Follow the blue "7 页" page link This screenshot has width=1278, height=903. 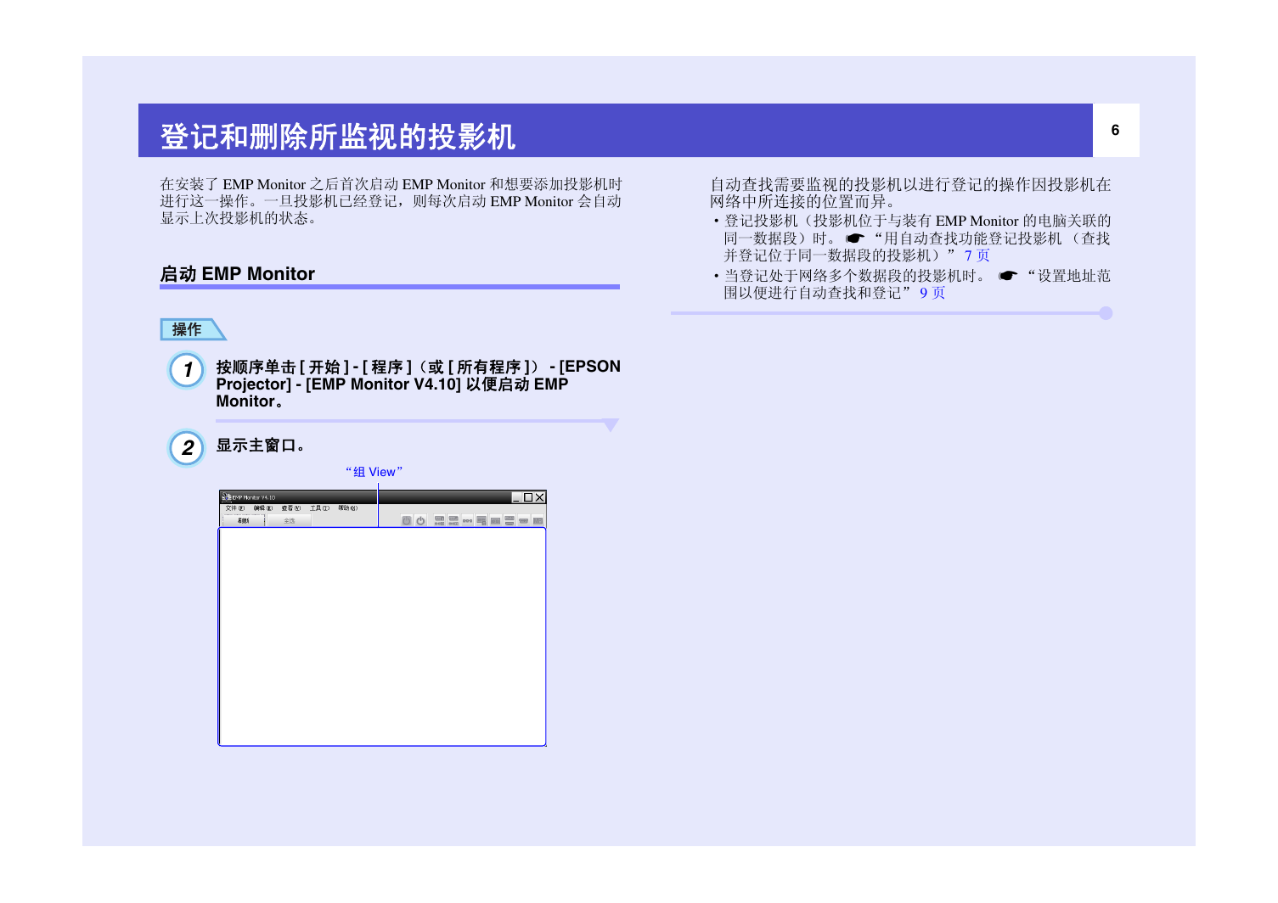pyautogui.click(x=977, y=255)
